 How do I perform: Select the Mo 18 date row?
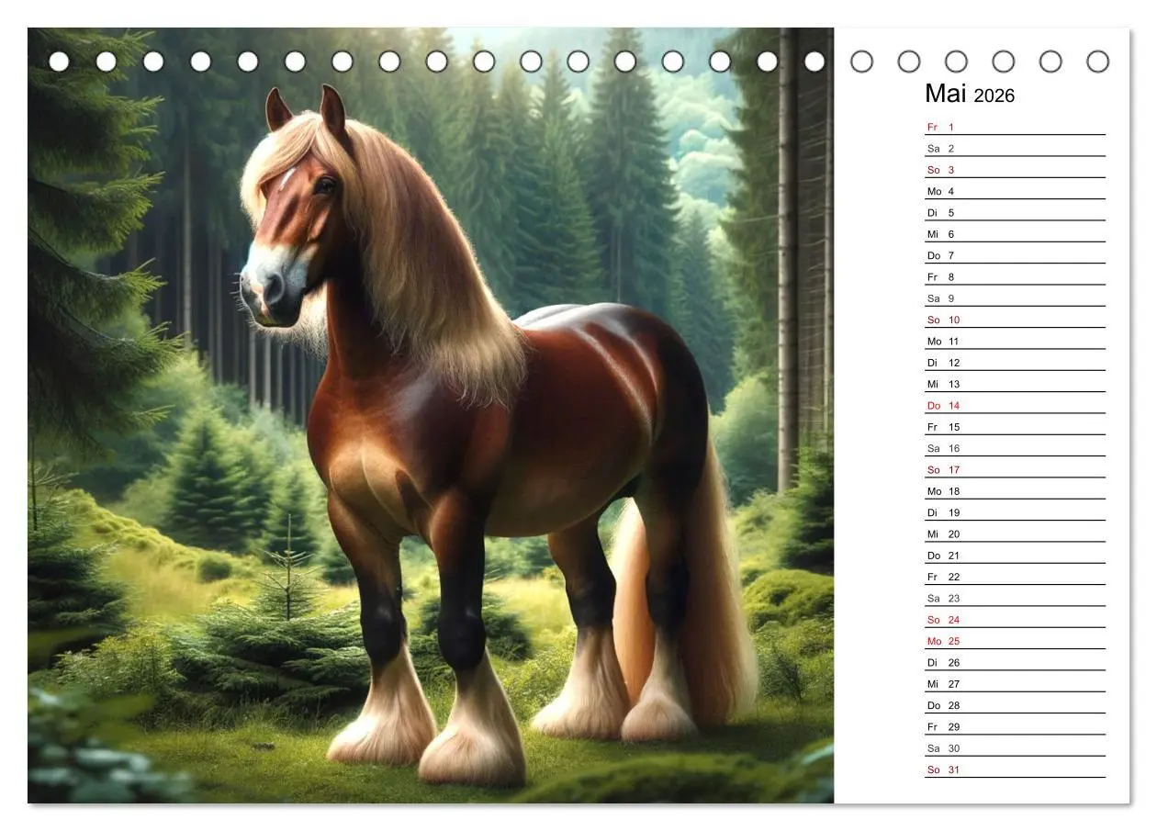[x=1015, y=491]
